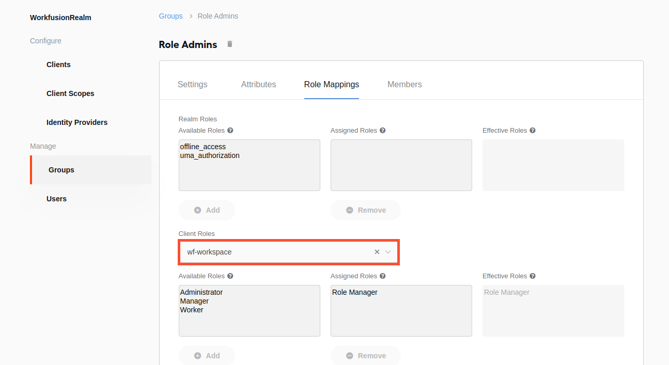The image size is (669, 365).
Task: Select offline_access in Available Roles
Action: (203, 147)
